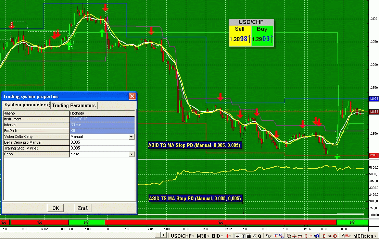Click the scroll-right arrow button left of USD/CHF
The height and width of the screenshot is (239, 379).
coord(164,236)
